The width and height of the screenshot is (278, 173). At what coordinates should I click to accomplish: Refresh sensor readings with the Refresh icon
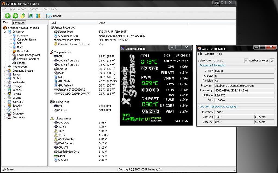[x=30, y=16]
